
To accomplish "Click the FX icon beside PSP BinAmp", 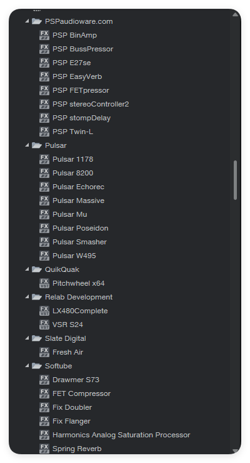I will (44, 35).
